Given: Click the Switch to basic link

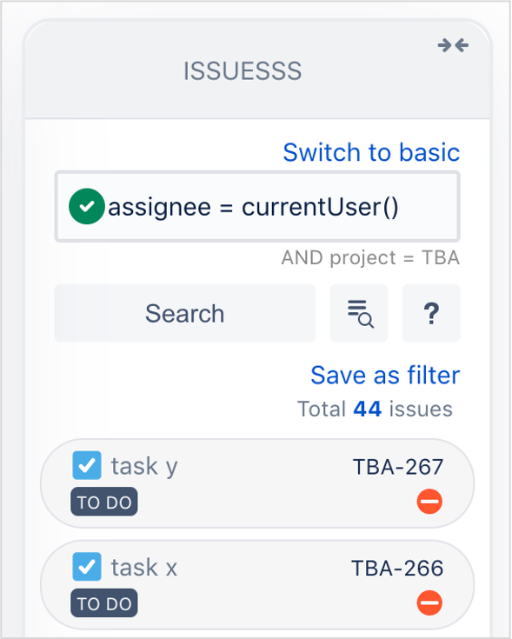Looking at the screenshot, I should coord(371,152).
